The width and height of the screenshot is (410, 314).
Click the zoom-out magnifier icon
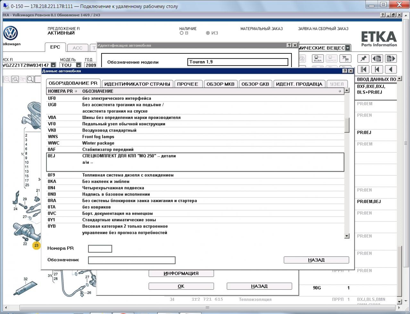7,79
